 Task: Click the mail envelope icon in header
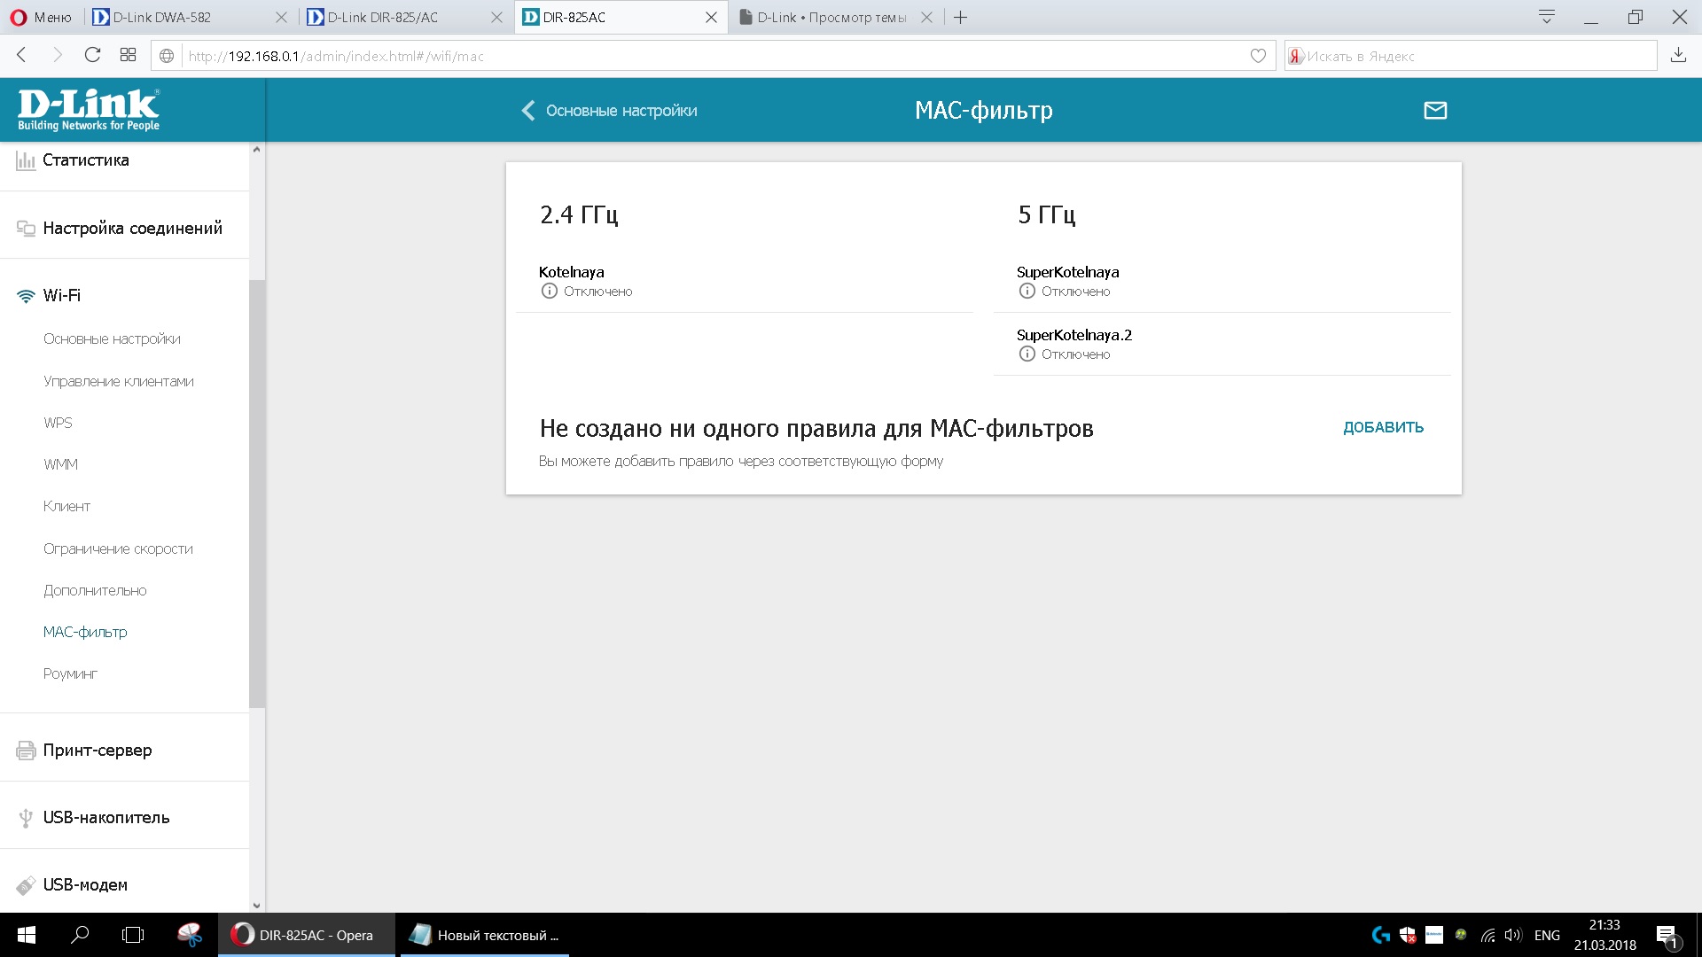pyautogui.click(x=1434, y=111)
